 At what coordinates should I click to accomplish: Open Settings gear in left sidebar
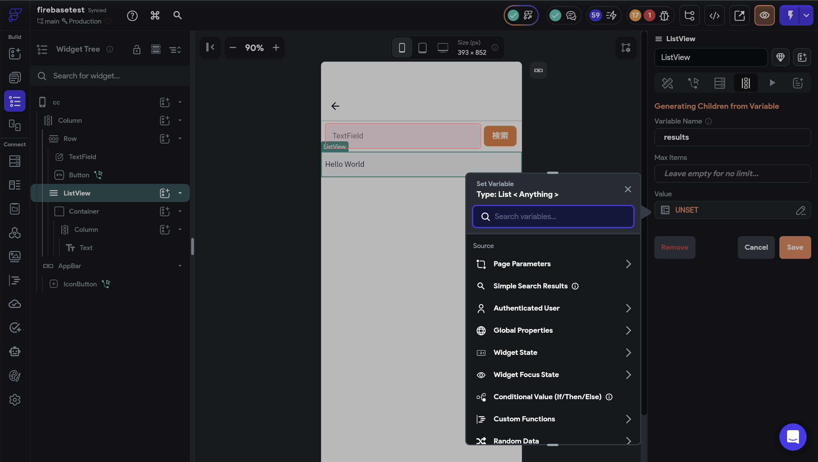[14, 400]
